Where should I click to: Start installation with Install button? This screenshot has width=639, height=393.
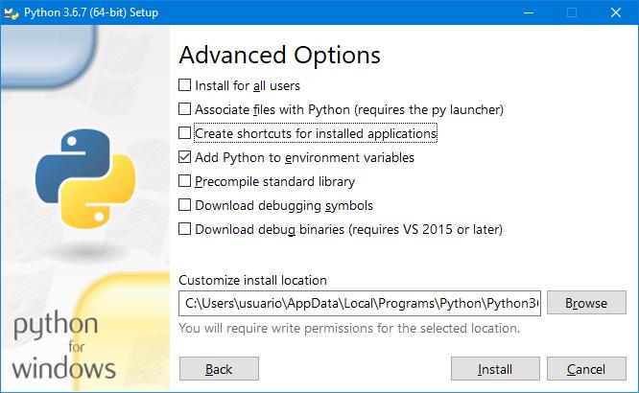(x=495, y=369)
